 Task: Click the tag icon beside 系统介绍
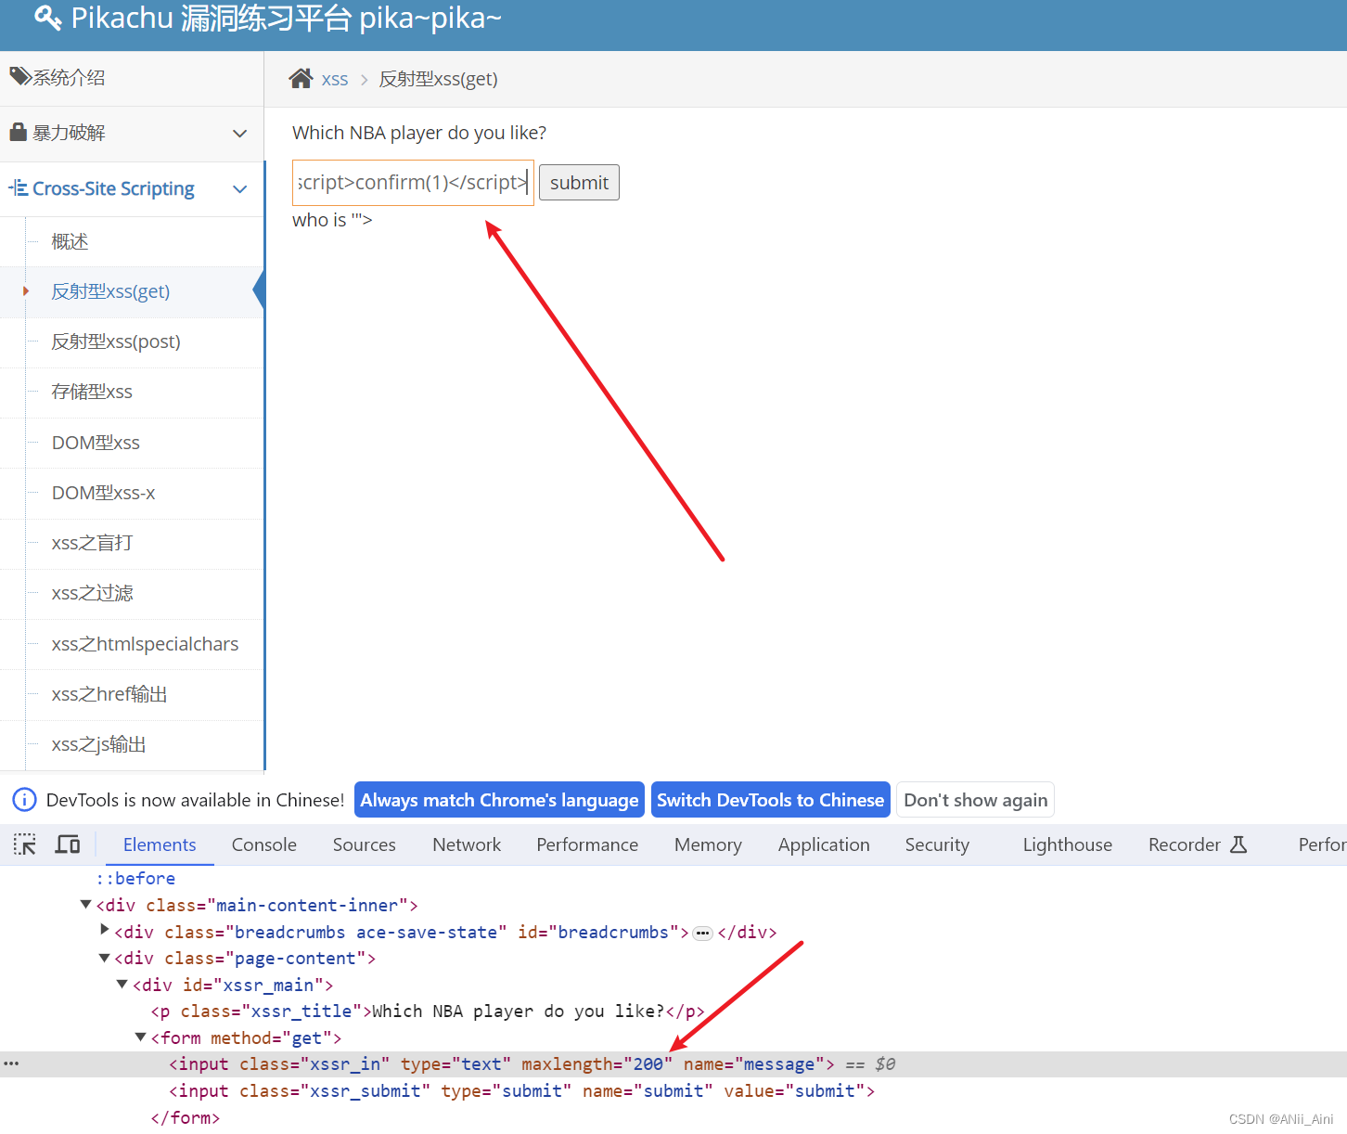(x=20, y=76)
